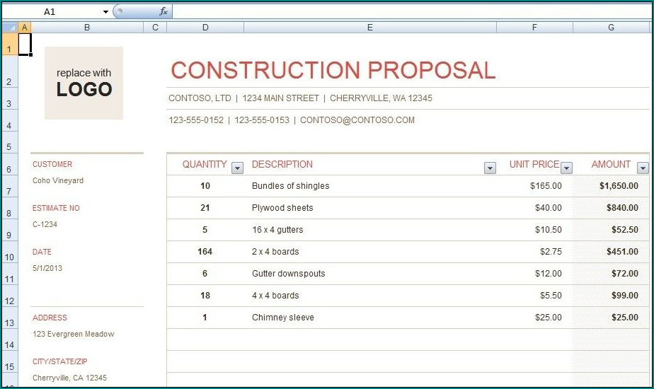Click the 'Cherryville, CA 12345' cell

pos(69,378)
